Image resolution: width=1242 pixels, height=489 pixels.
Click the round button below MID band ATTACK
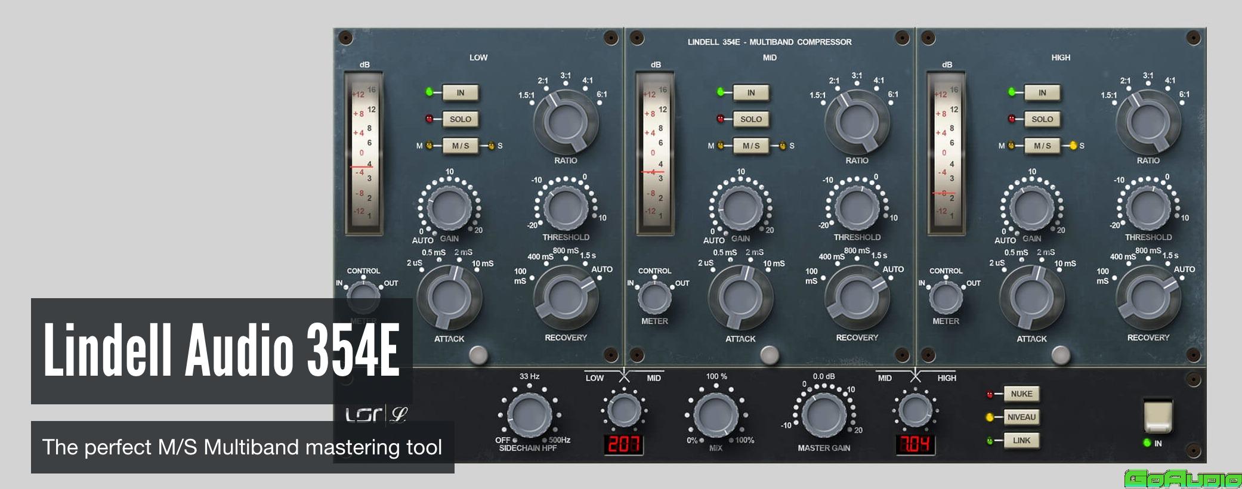click(x=770, y=355)
